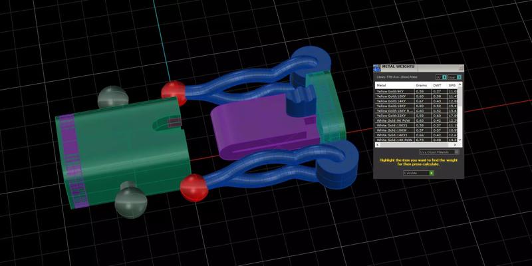
Task: Close the Metal Weights panel
Action: click(x=461, y=68)
